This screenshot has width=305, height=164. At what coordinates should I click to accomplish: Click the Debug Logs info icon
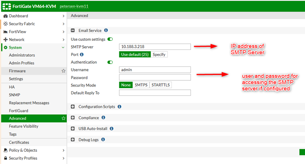[x=103, y=140]
